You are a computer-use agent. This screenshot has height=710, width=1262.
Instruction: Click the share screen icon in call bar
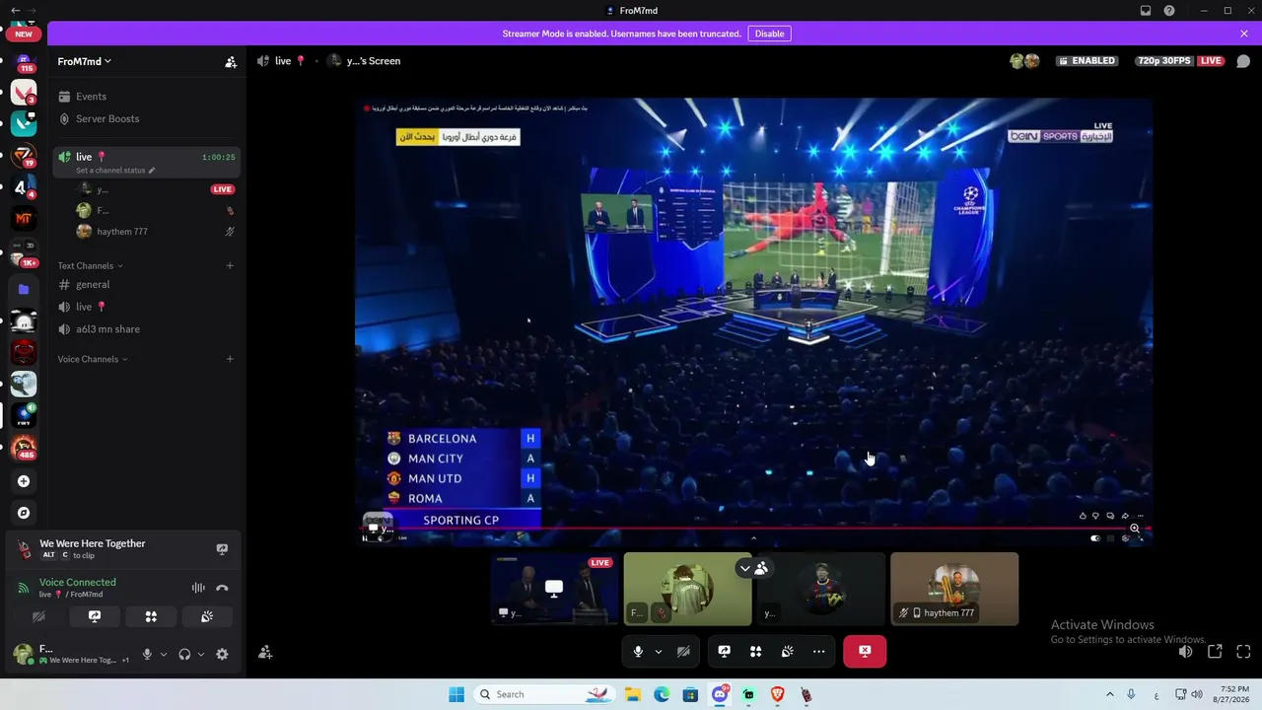(x=724, y=651)
